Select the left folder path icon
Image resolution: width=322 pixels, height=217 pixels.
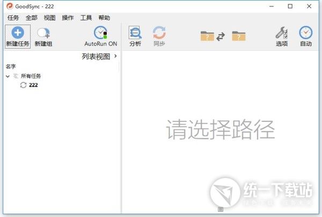click(207, 36)
